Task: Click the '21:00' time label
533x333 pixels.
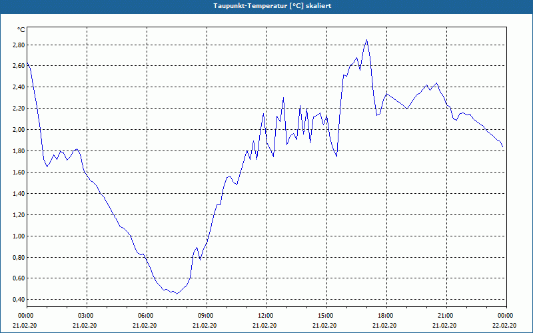Action: click(x=446, y=316)
